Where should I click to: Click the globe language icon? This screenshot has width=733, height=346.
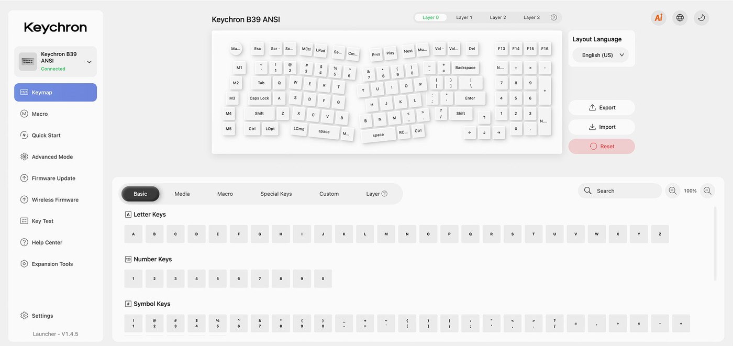(x=680, y=18)
